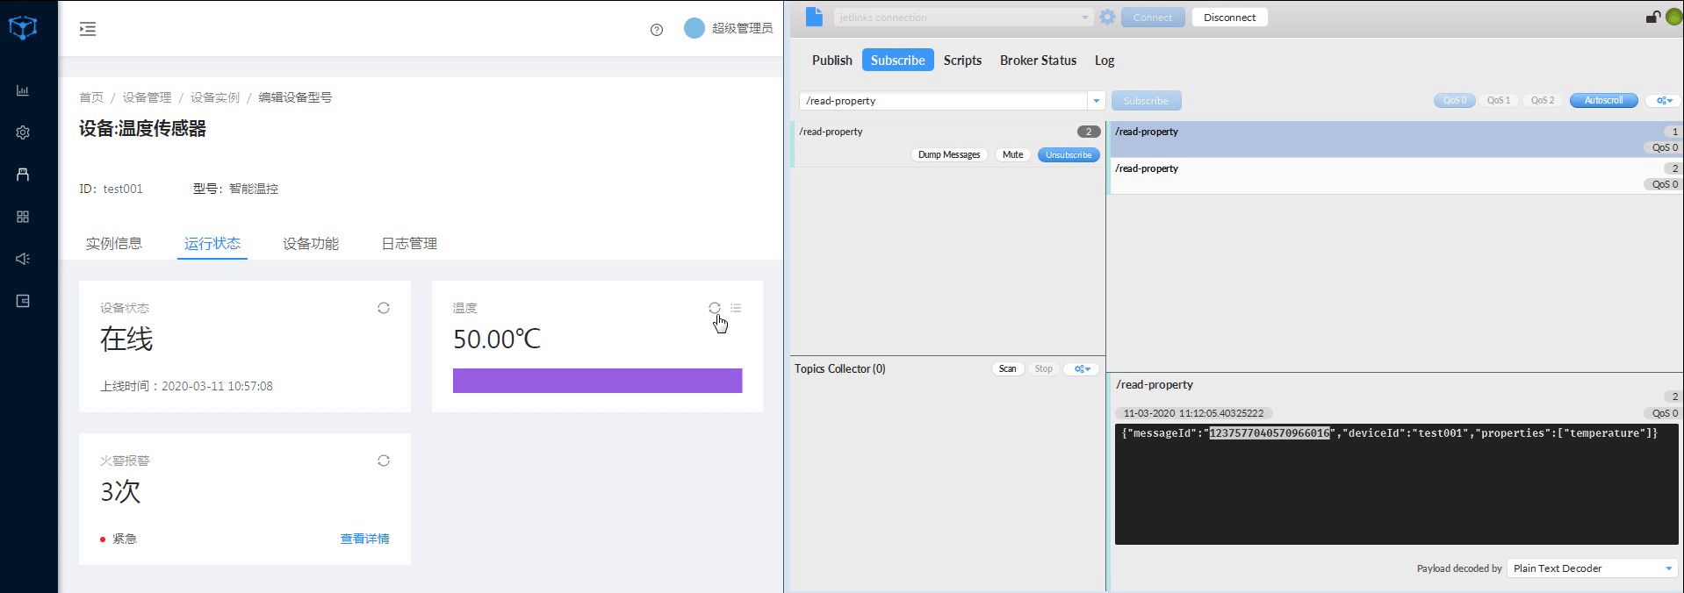Screen dimensions: 1684x593
Task: Select the first /read-property message row
Action: click(x=1394, y=139)
